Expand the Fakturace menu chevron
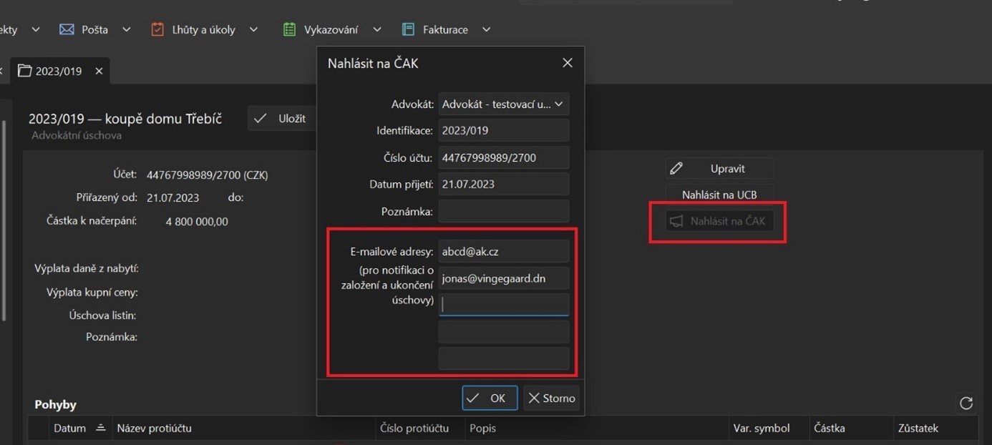992x445 pixels. click(486, 29)
